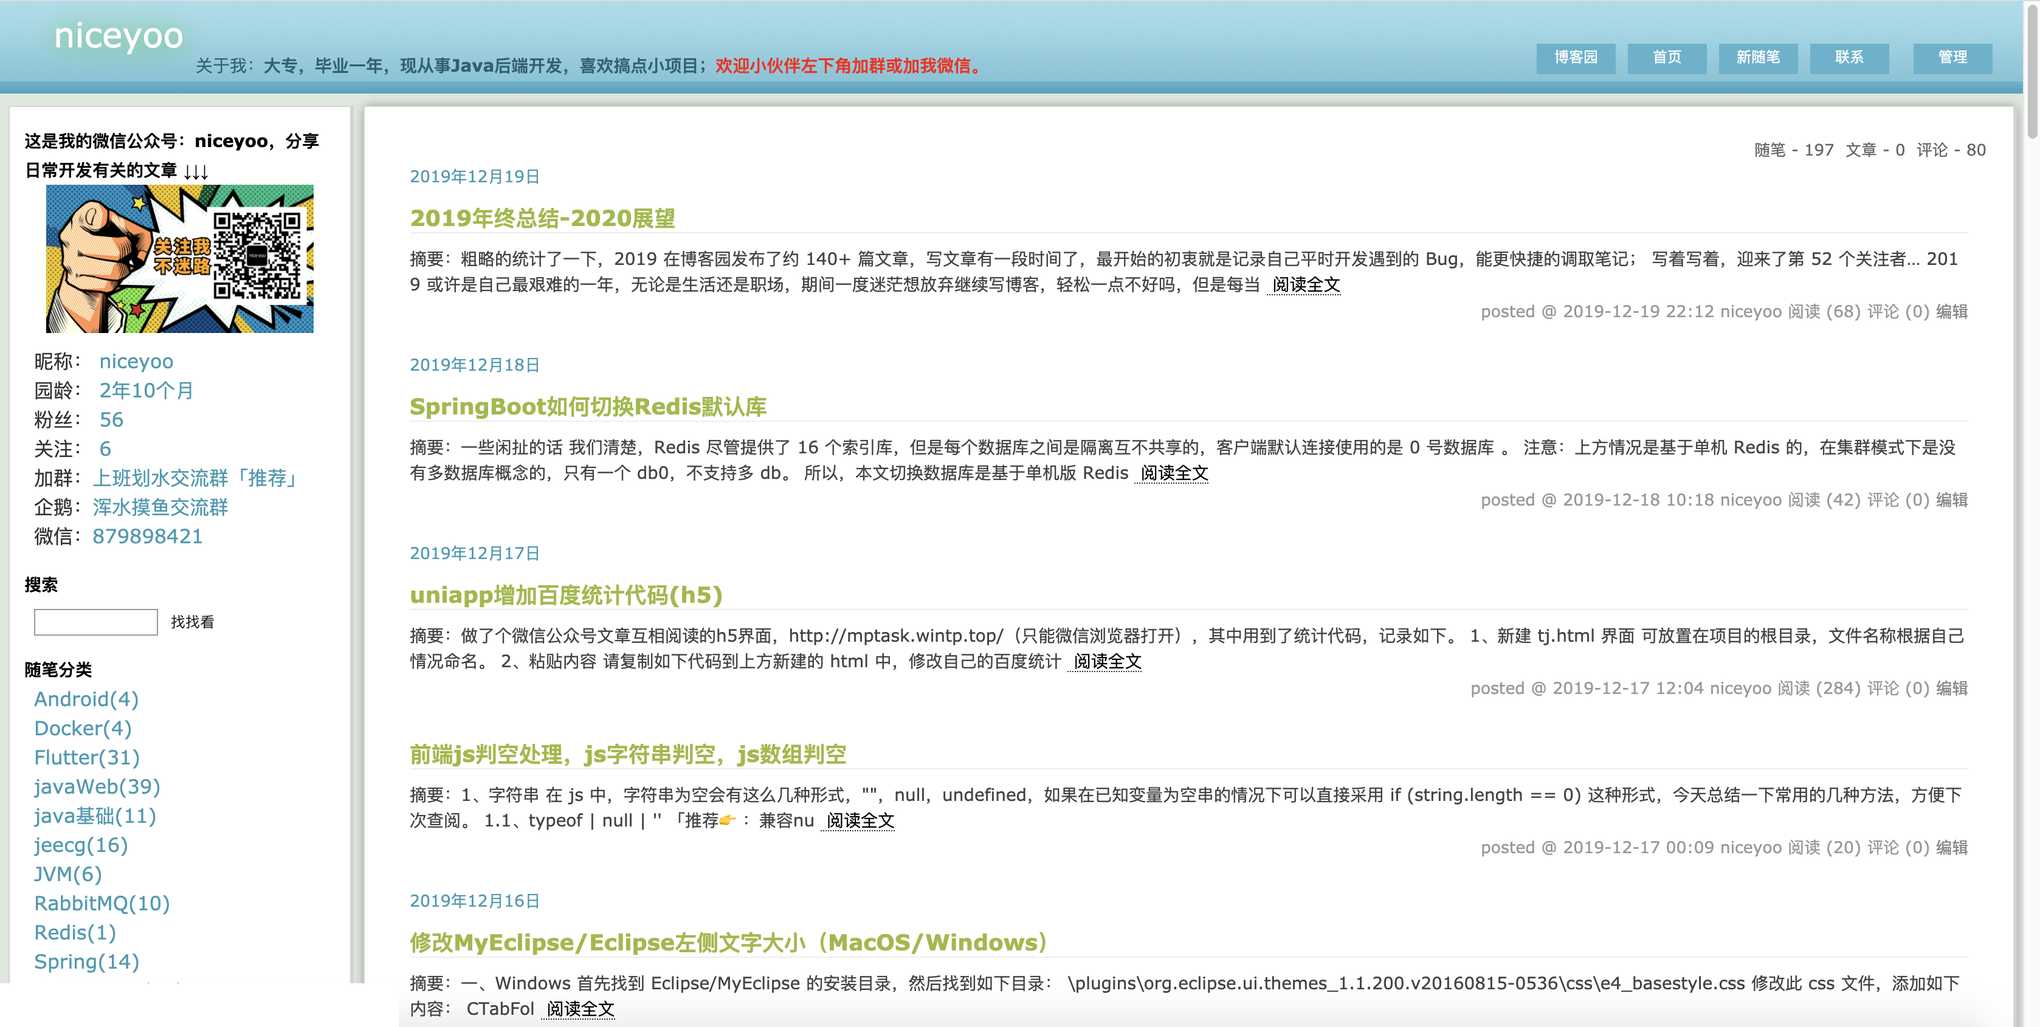Click 编辑 on the 2019-12-17 12:04 post
Screen dimensions: 2040x1027
coord(1952,689)
